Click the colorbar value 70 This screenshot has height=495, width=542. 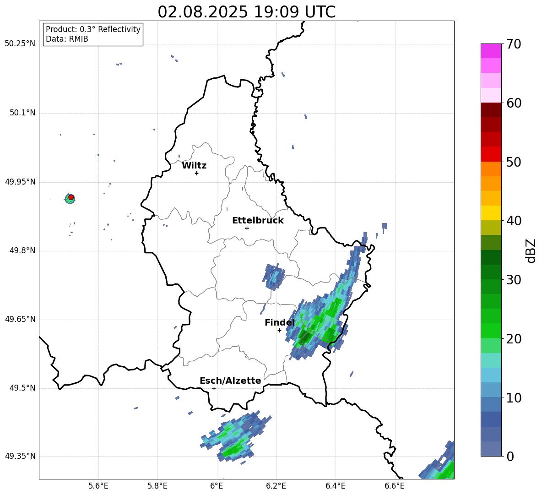point(514,44)
